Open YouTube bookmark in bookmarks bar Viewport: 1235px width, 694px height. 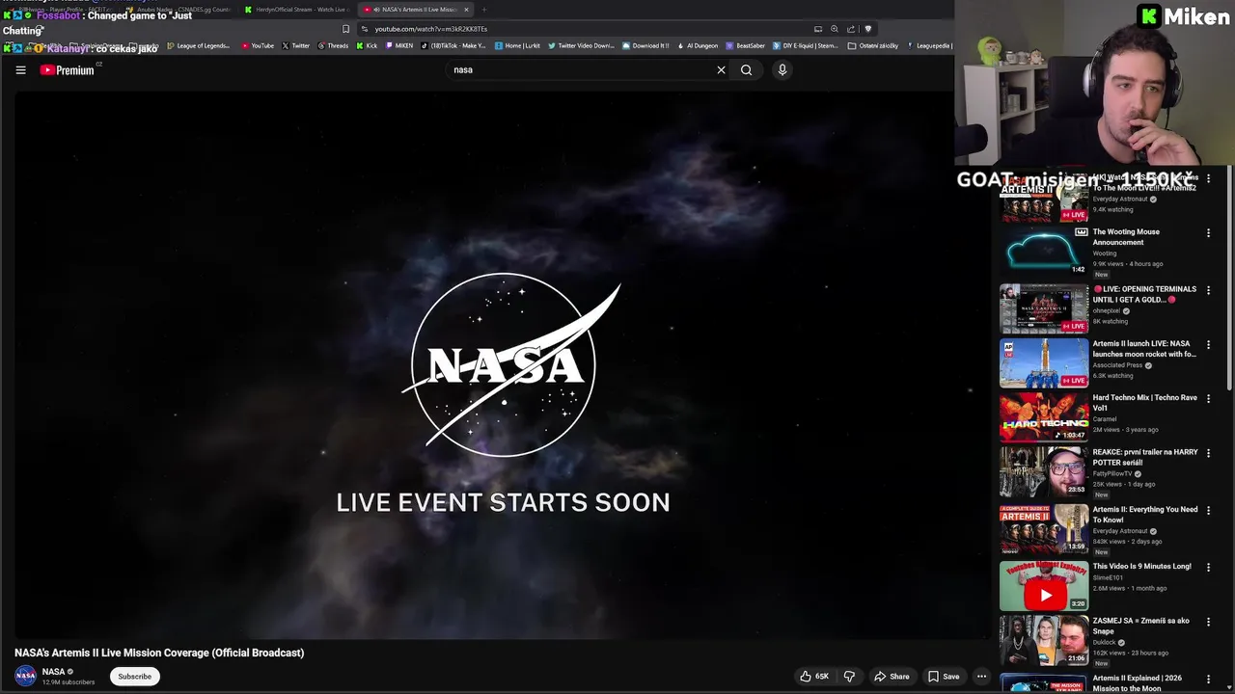pos(258,45)
